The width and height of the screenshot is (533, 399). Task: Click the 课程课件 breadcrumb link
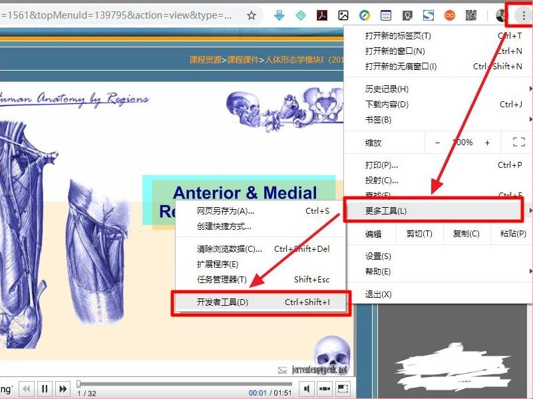coord(243,60)
